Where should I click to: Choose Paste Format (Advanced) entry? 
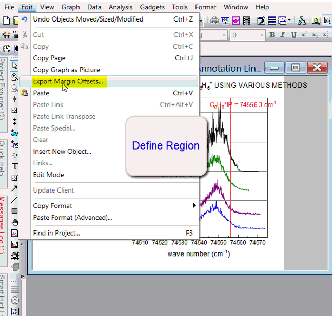[x=109, y=218]
